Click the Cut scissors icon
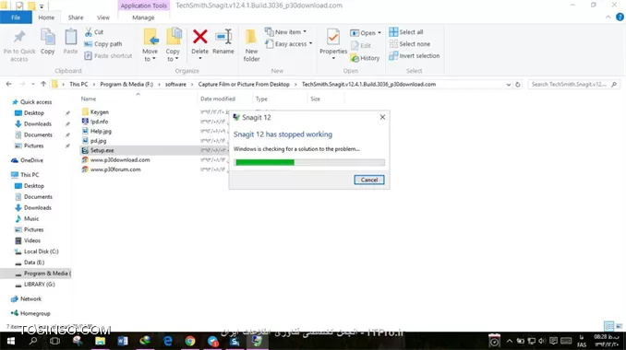Viewport: 626px width, 350px height. pos(89,32)
